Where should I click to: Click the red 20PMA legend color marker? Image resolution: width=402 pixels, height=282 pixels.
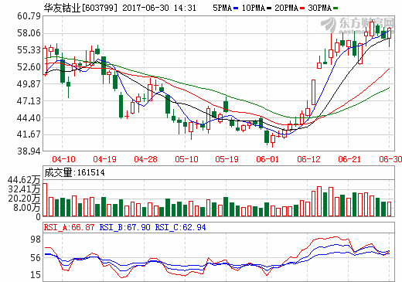302,8
